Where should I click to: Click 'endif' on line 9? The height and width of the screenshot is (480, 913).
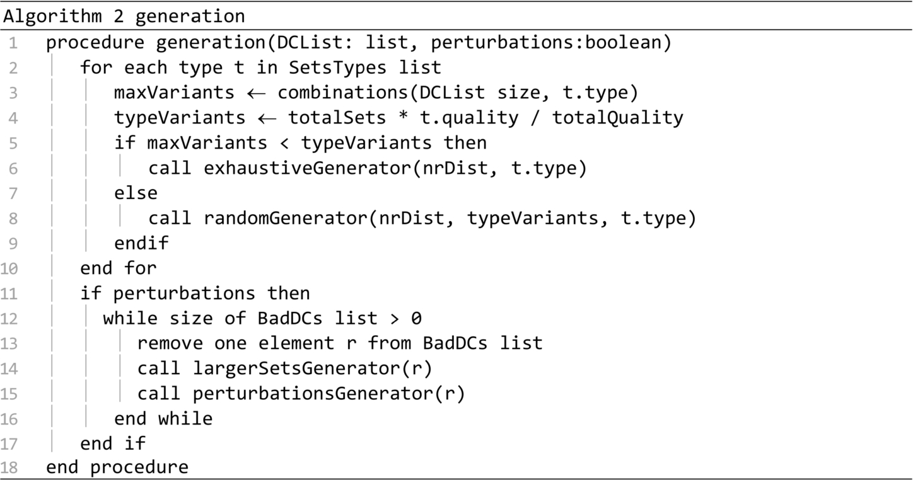coord(141,243)
